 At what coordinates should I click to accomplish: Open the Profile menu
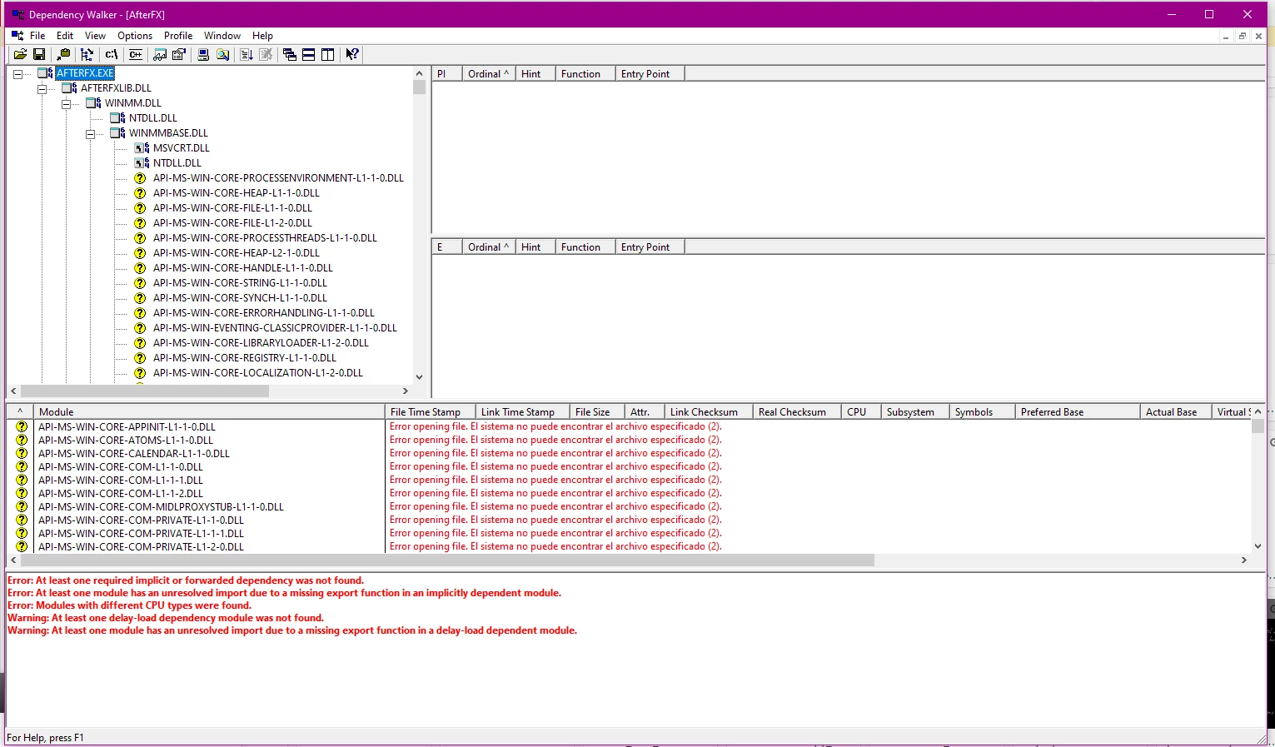(x=178, y=36)
